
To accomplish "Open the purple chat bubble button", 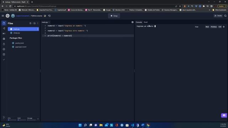I will point(224,115).
